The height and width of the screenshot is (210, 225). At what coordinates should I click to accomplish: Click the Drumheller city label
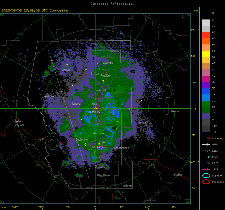[x=146, y=123]
